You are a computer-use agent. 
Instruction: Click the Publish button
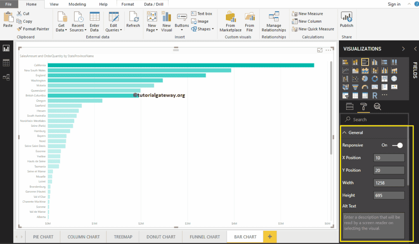tap(346, 20)
